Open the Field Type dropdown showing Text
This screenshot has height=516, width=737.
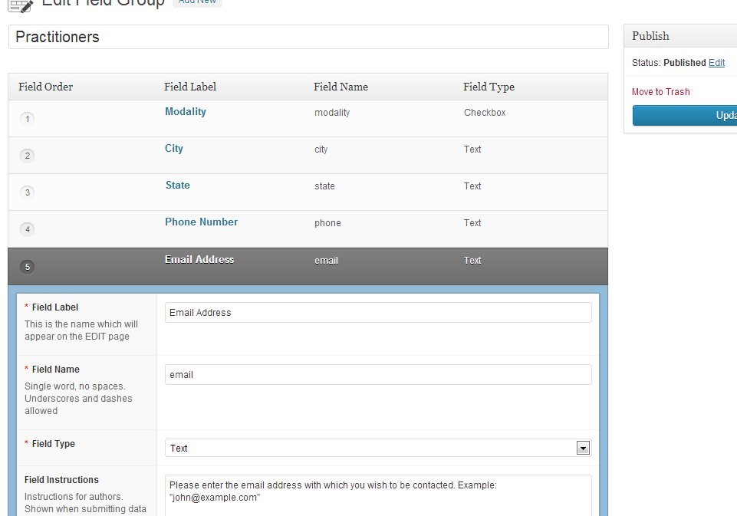click(x=582, y=447)
